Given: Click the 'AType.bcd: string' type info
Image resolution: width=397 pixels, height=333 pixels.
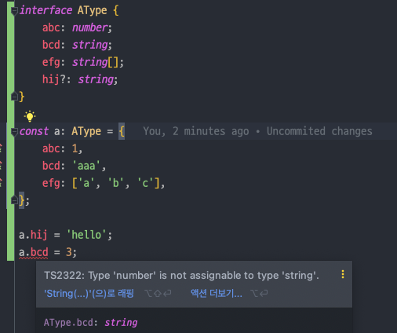Looking at the screenshot, I should [90, 323].
